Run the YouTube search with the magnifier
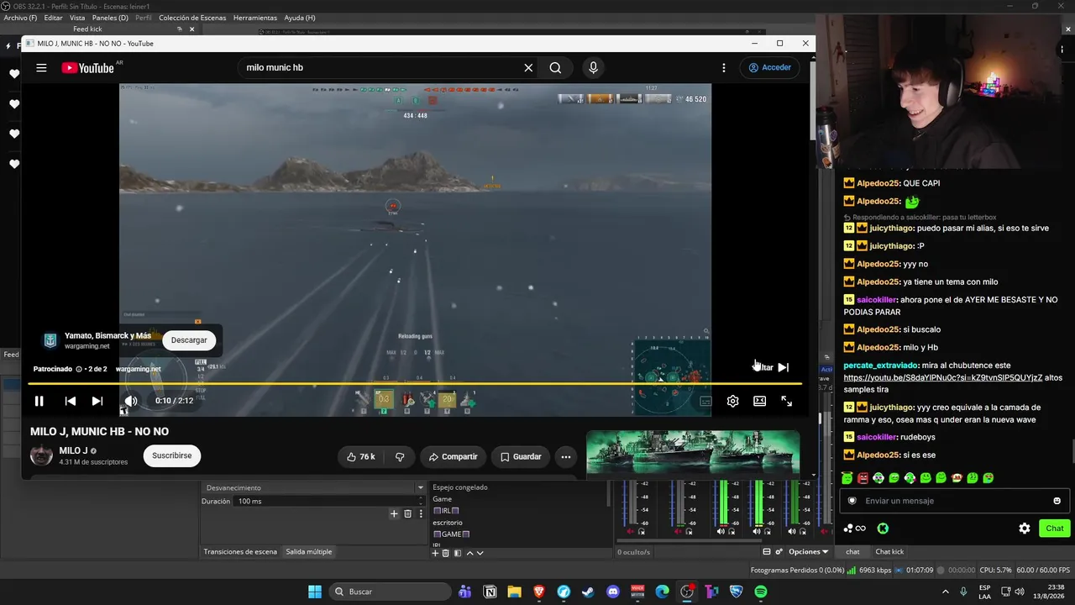 point(555,68)
